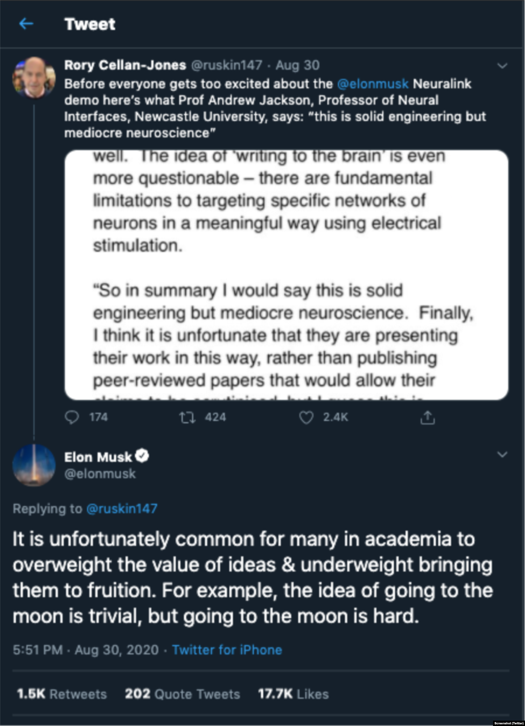Open the Twitter for iPhone link
The height and width of the screenshot is (726, 525).
click(227, 650)
